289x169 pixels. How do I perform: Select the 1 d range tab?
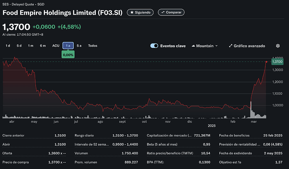pos(8,46)
